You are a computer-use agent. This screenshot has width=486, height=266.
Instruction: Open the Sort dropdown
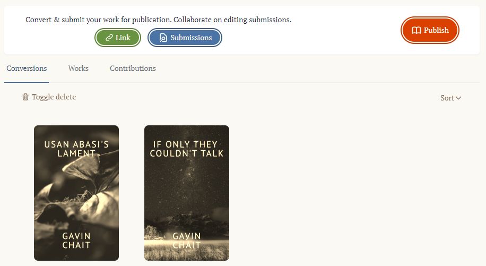click(450, 98)
